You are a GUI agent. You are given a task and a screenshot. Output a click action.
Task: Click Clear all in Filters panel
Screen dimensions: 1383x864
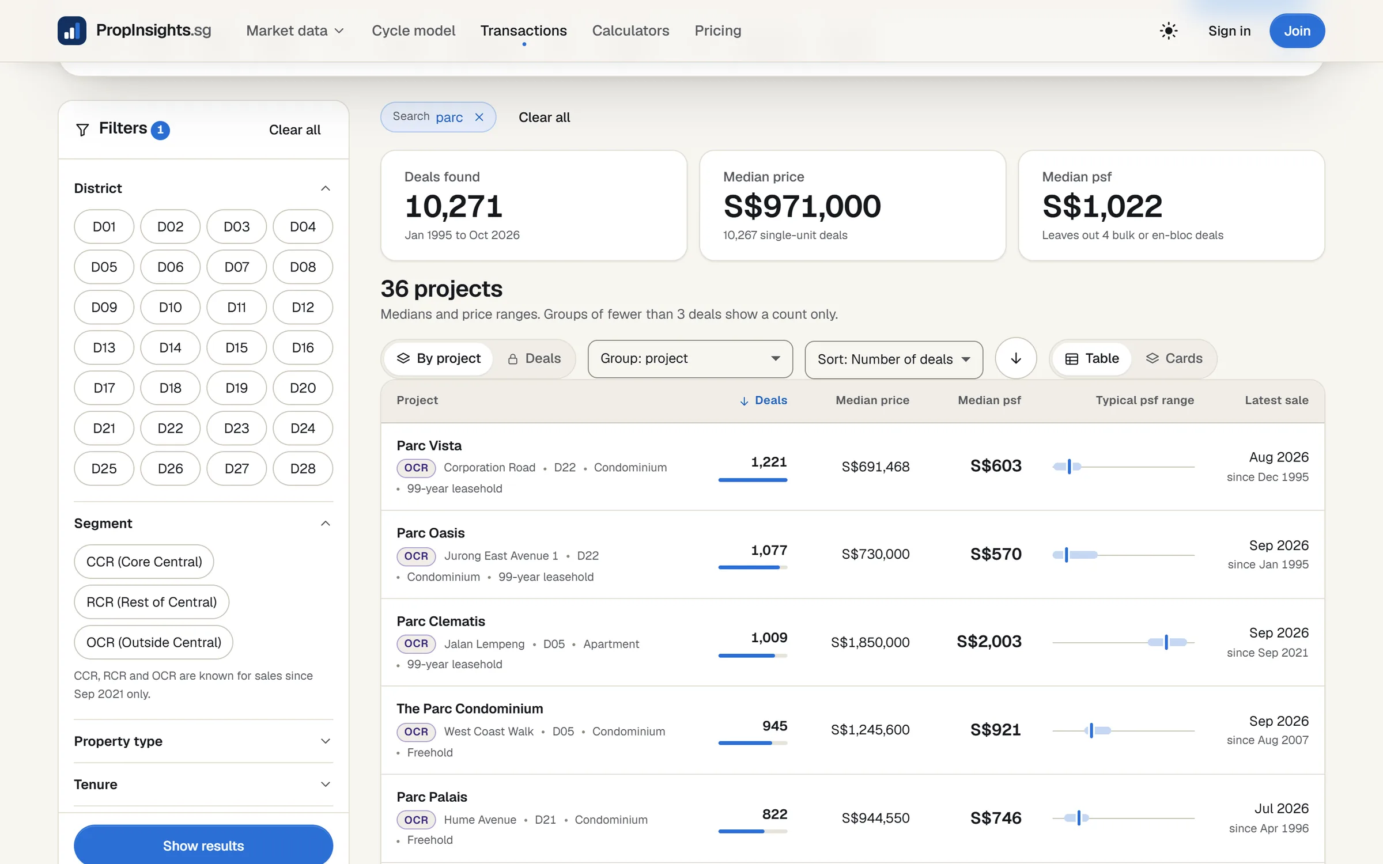pos(294,130)
